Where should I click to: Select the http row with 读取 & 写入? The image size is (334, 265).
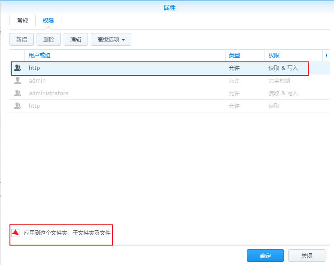170,68
